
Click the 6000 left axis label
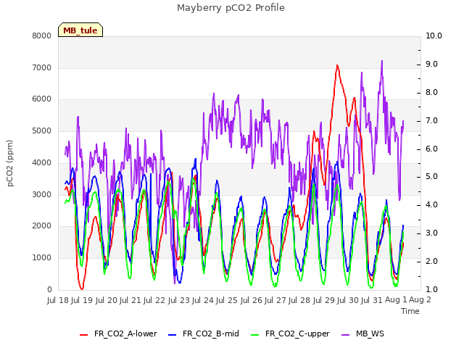coord(42,99)
